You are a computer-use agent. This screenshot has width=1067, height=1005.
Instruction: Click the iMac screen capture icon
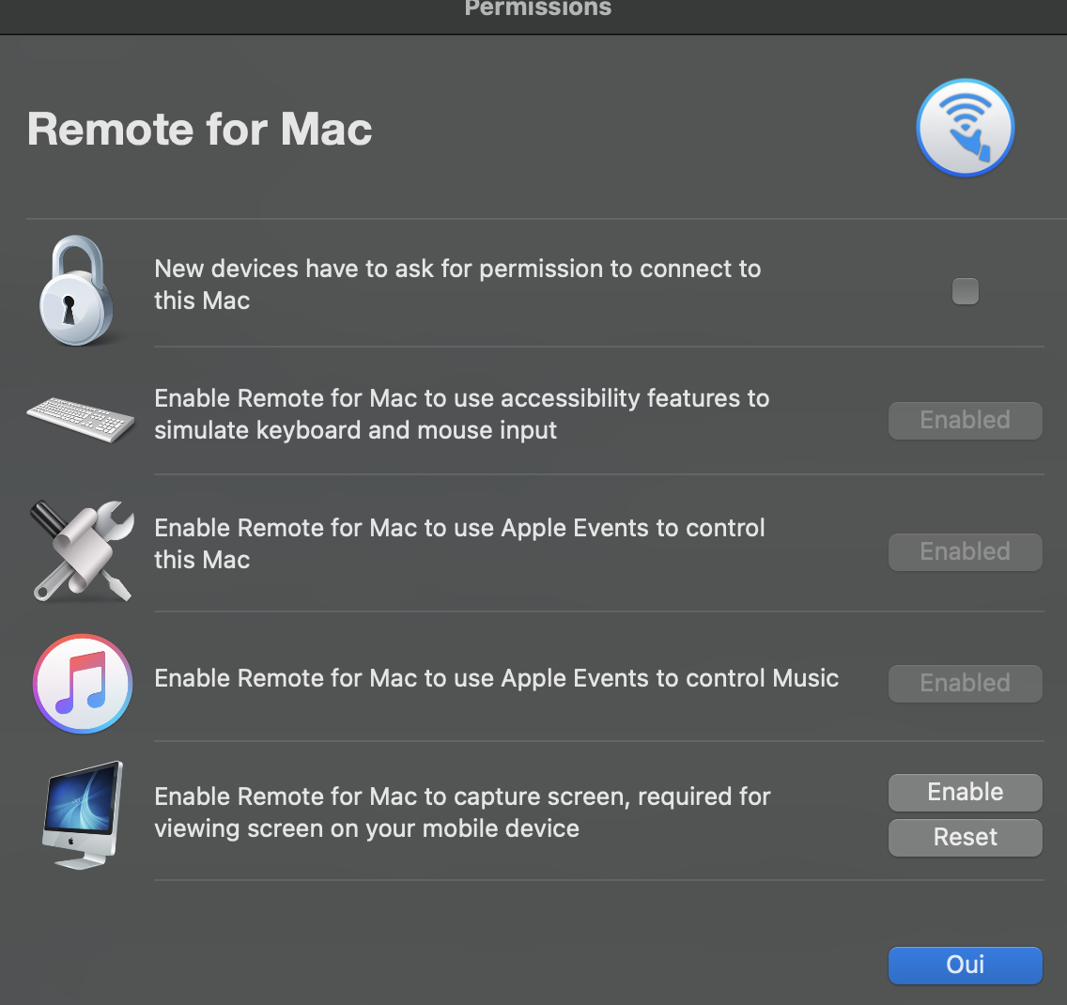pos(83,813)
